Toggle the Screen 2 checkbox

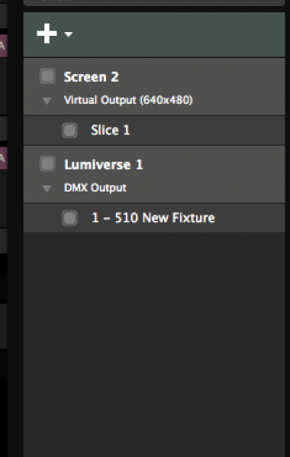(47, 76)
